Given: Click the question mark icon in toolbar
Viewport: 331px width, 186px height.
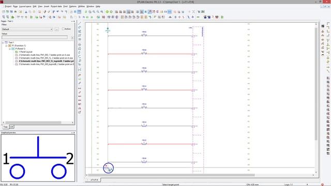Looking at the screenshot, I should point(213,17).
